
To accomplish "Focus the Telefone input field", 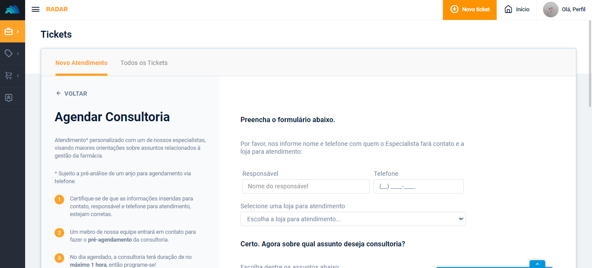I will pos(418,186).
